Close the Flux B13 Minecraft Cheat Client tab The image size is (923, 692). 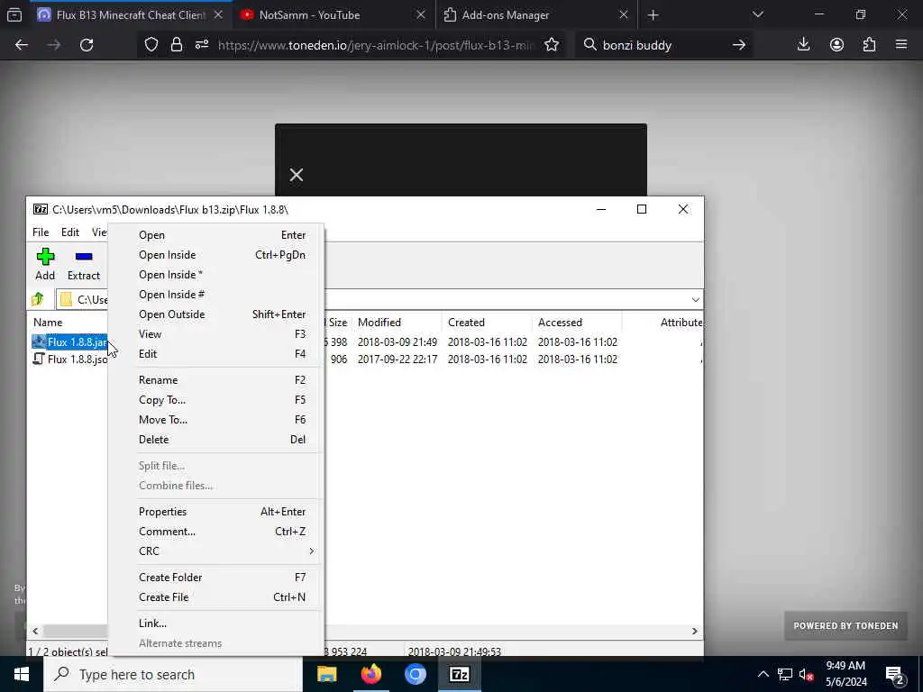218,15
